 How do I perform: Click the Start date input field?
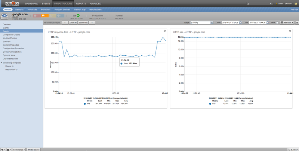[x=230, y=22]
